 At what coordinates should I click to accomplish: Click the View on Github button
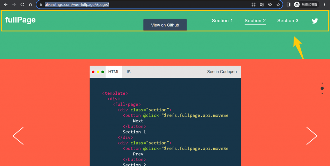point(165,25)
